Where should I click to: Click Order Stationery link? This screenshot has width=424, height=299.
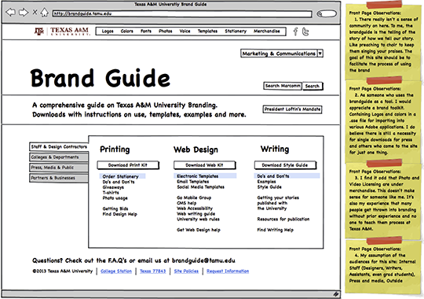pos(120,176)
